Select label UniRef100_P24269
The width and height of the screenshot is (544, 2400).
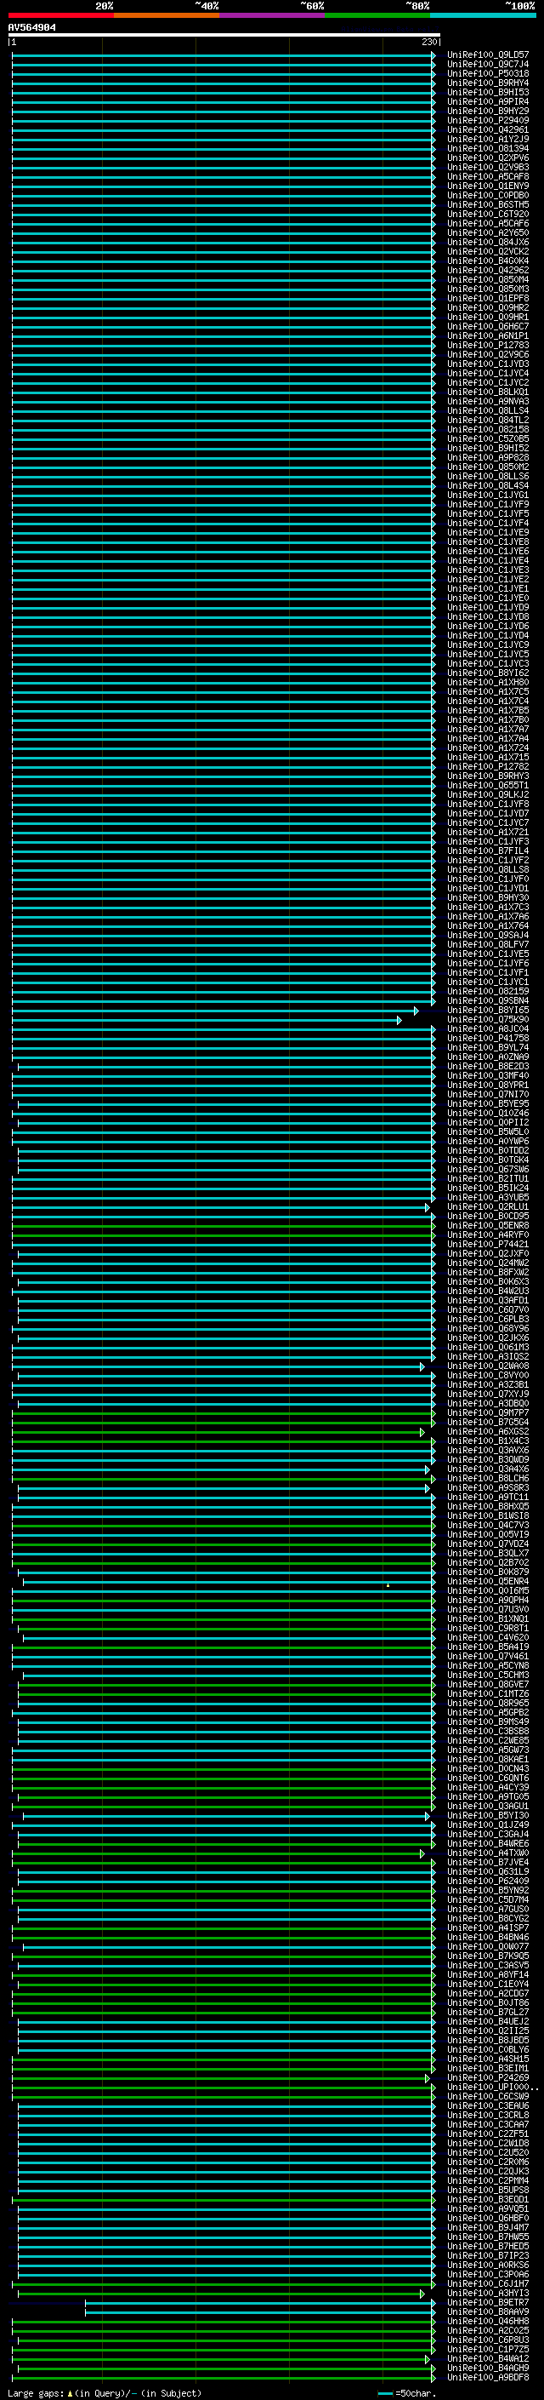click(488, 2078)
